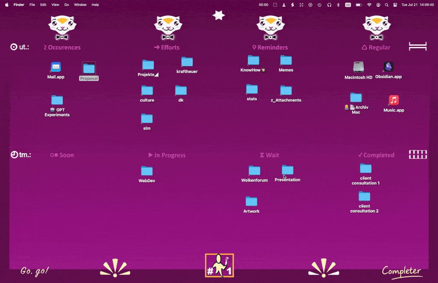This screenshot has height=283, width=438.
Task: Select the slm folder
Action: point(147,119)
